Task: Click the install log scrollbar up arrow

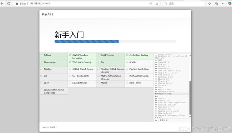Action: (190, 56)
